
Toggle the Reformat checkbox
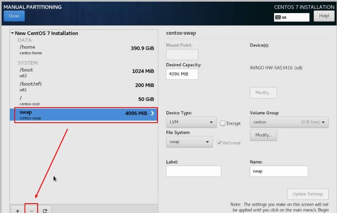tap(220, 143)
